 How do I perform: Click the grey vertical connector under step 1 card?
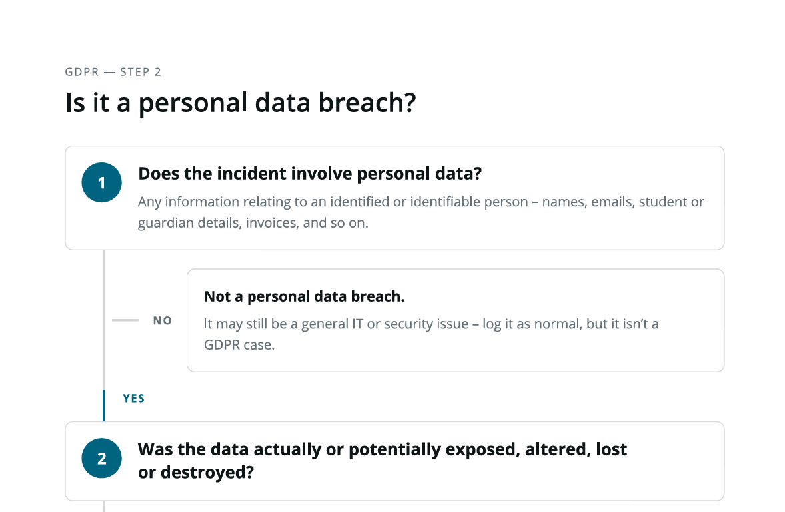click(x=104, y=320)
